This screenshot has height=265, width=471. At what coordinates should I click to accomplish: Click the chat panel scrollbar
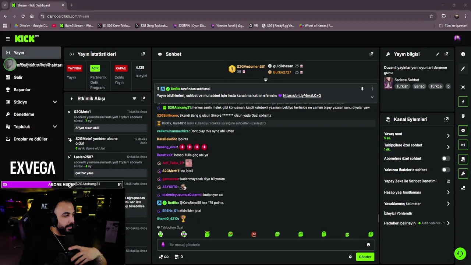point(379,219)
